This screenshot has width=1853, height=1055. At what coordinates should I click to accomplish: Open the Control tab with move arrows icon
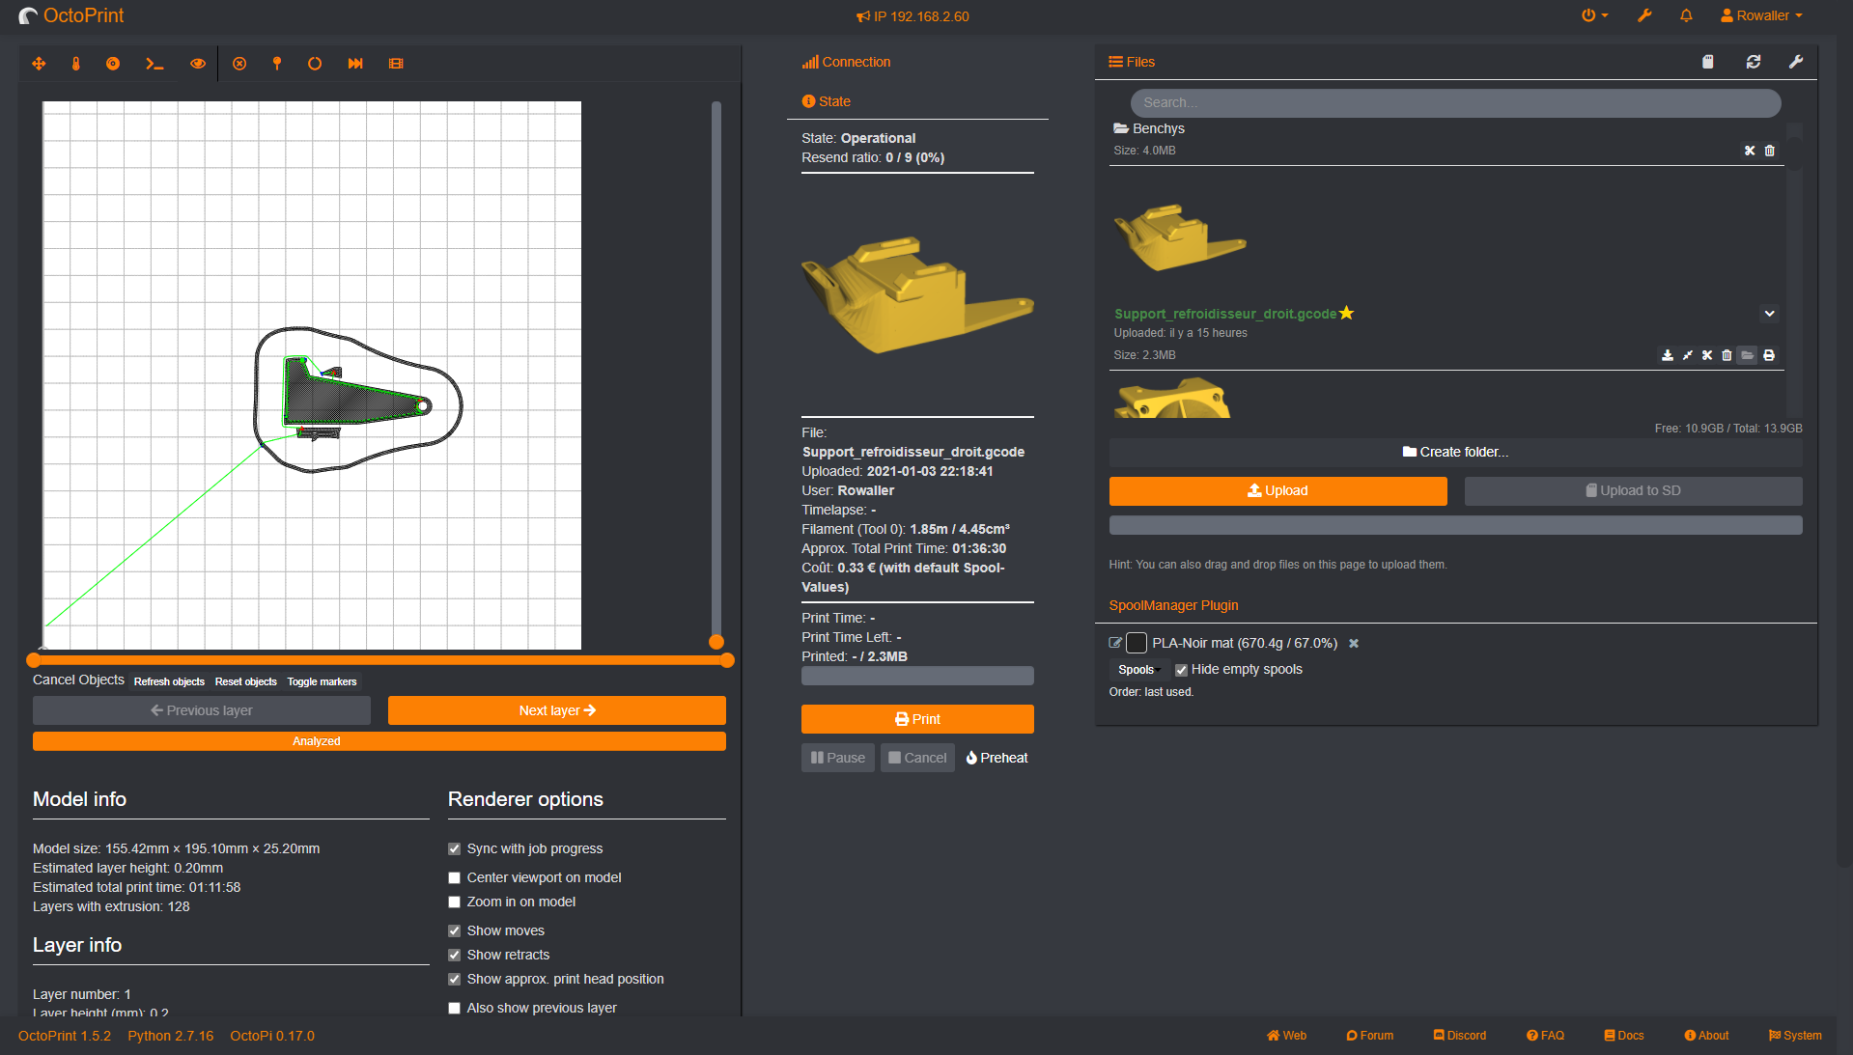point(39,63)
